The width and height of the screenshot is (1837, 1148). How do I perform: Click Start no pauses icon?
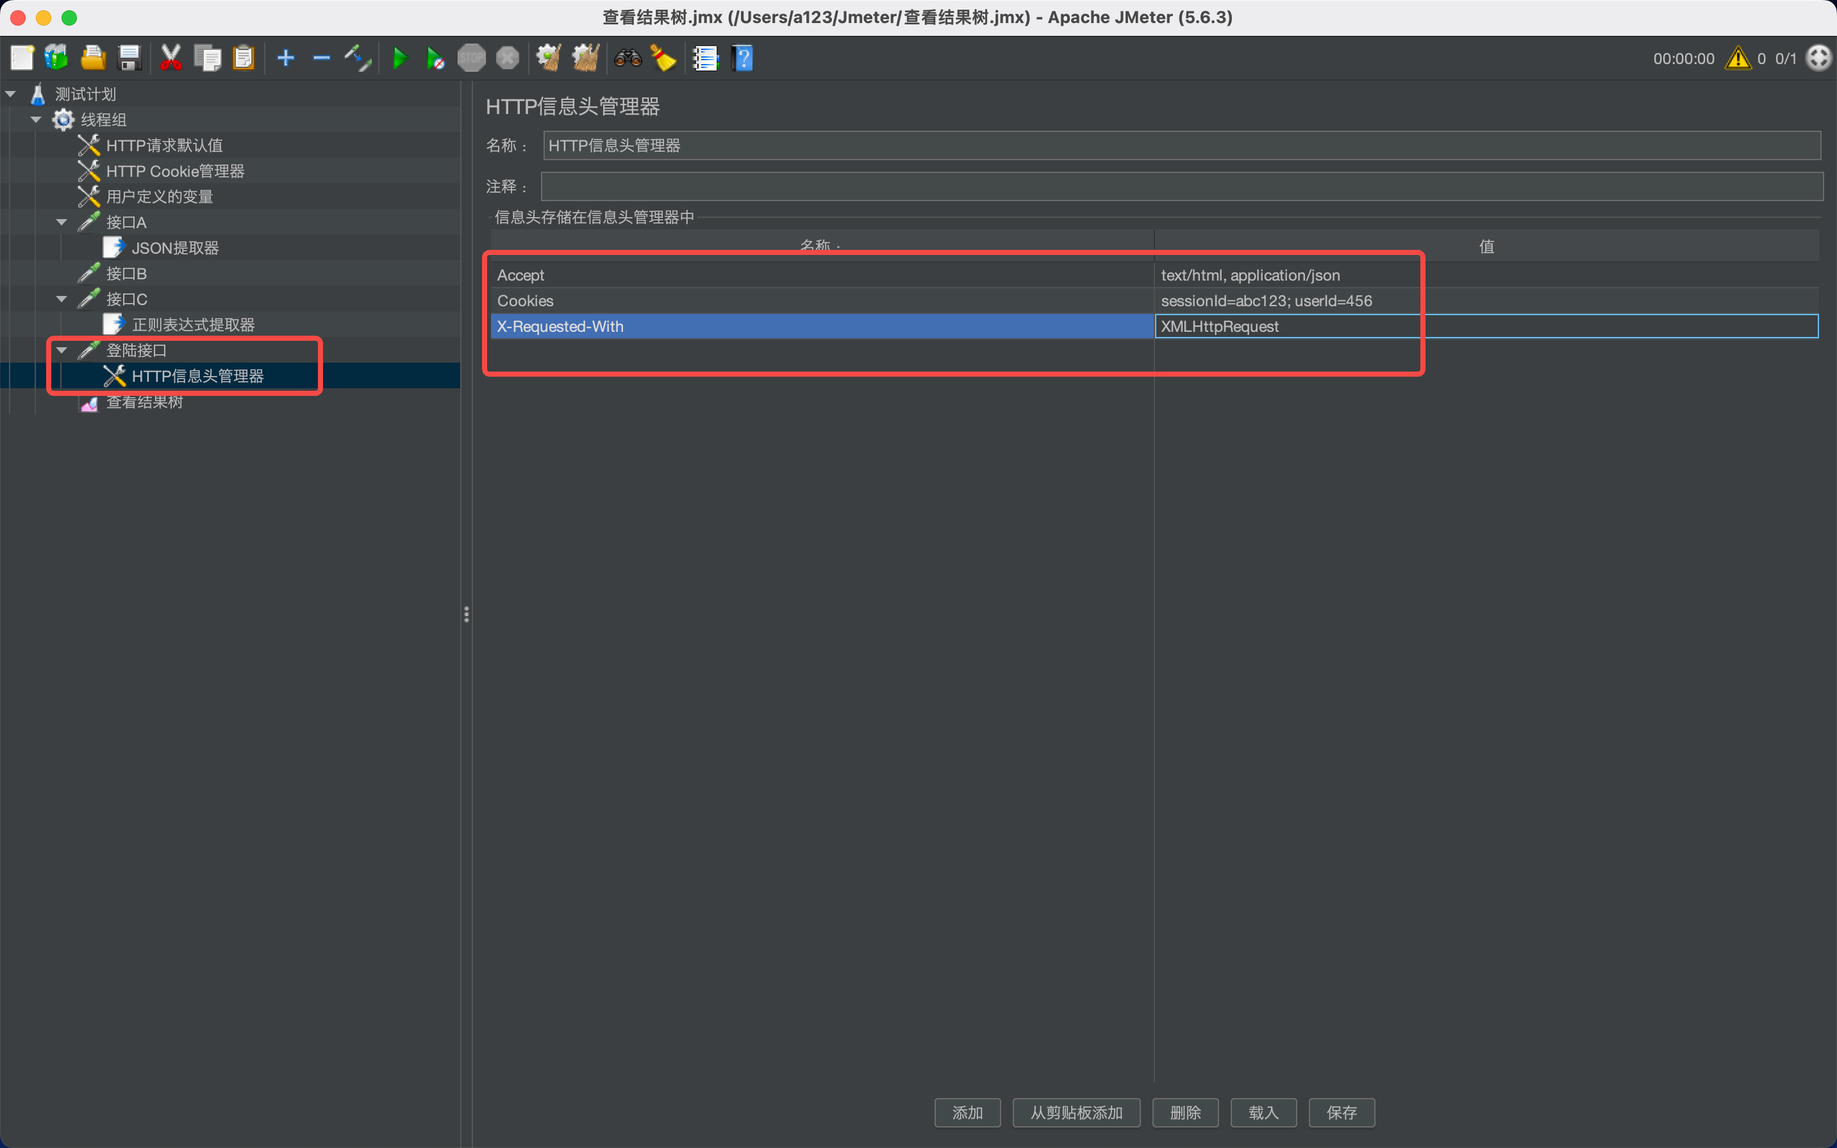point(435,58)
